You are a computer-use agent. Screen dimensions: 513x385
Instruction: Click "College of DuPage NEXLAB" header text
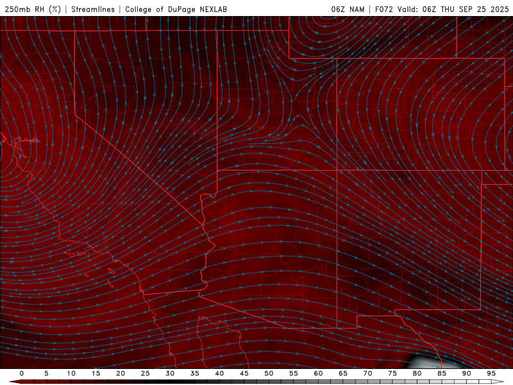point(176,9)
